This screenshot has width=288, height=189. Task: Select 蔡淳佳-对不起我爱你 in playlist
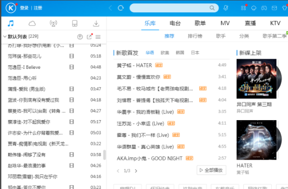point(54,122)
